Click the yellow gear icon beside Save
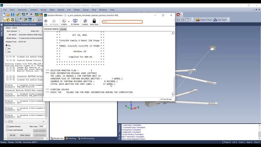The height and width of the screenshot is (147, 261). (18, 15)
